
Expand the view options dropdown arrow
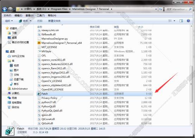(174, 21)
